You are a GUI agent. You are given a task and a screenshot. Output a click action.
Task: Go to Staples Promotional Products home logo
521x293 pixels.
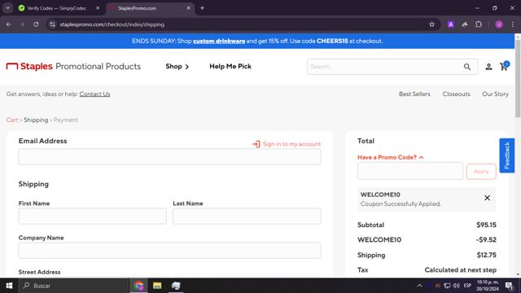[x=73, y=66]
